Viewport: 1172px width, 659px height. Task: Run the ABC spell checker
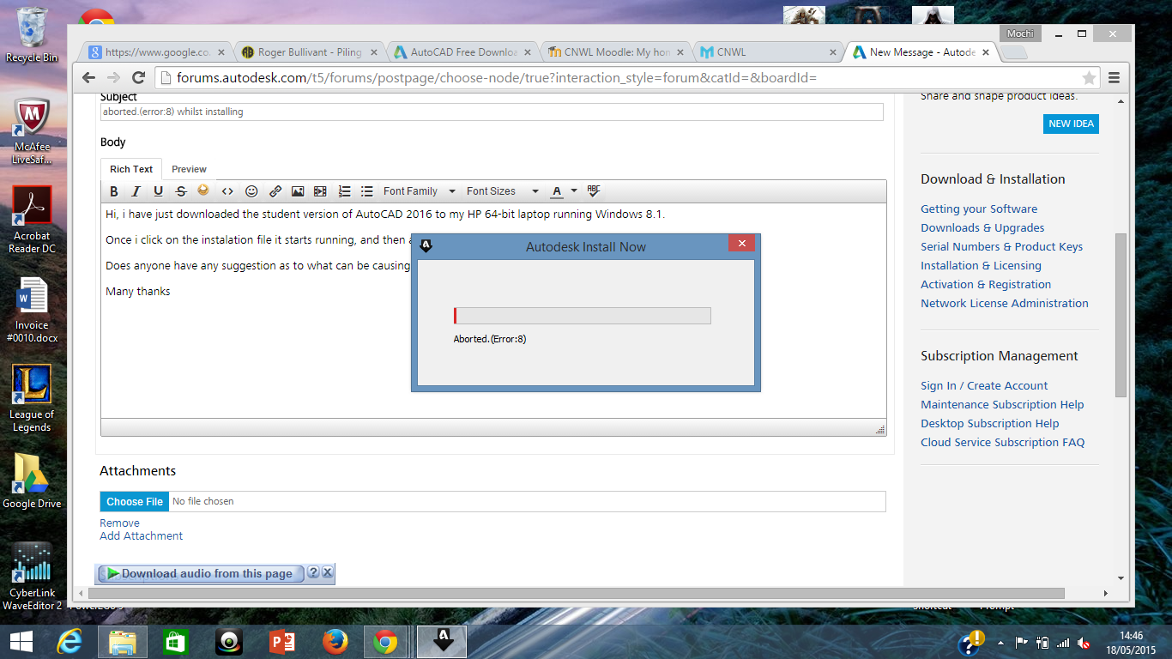(x=594, y=191)
